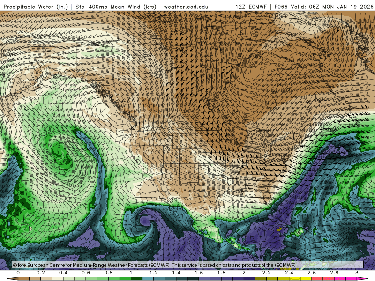Click the 'F066' forecast hour text
The image size is (375, 281).
(x=282, y=7)
